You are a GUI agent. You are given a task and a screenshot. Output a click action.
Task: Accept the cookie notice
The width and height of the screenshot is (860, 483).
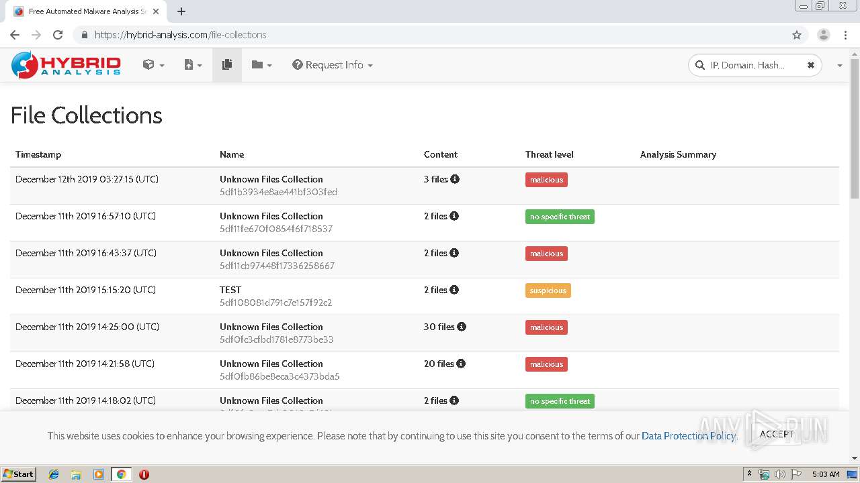(776, 434)
